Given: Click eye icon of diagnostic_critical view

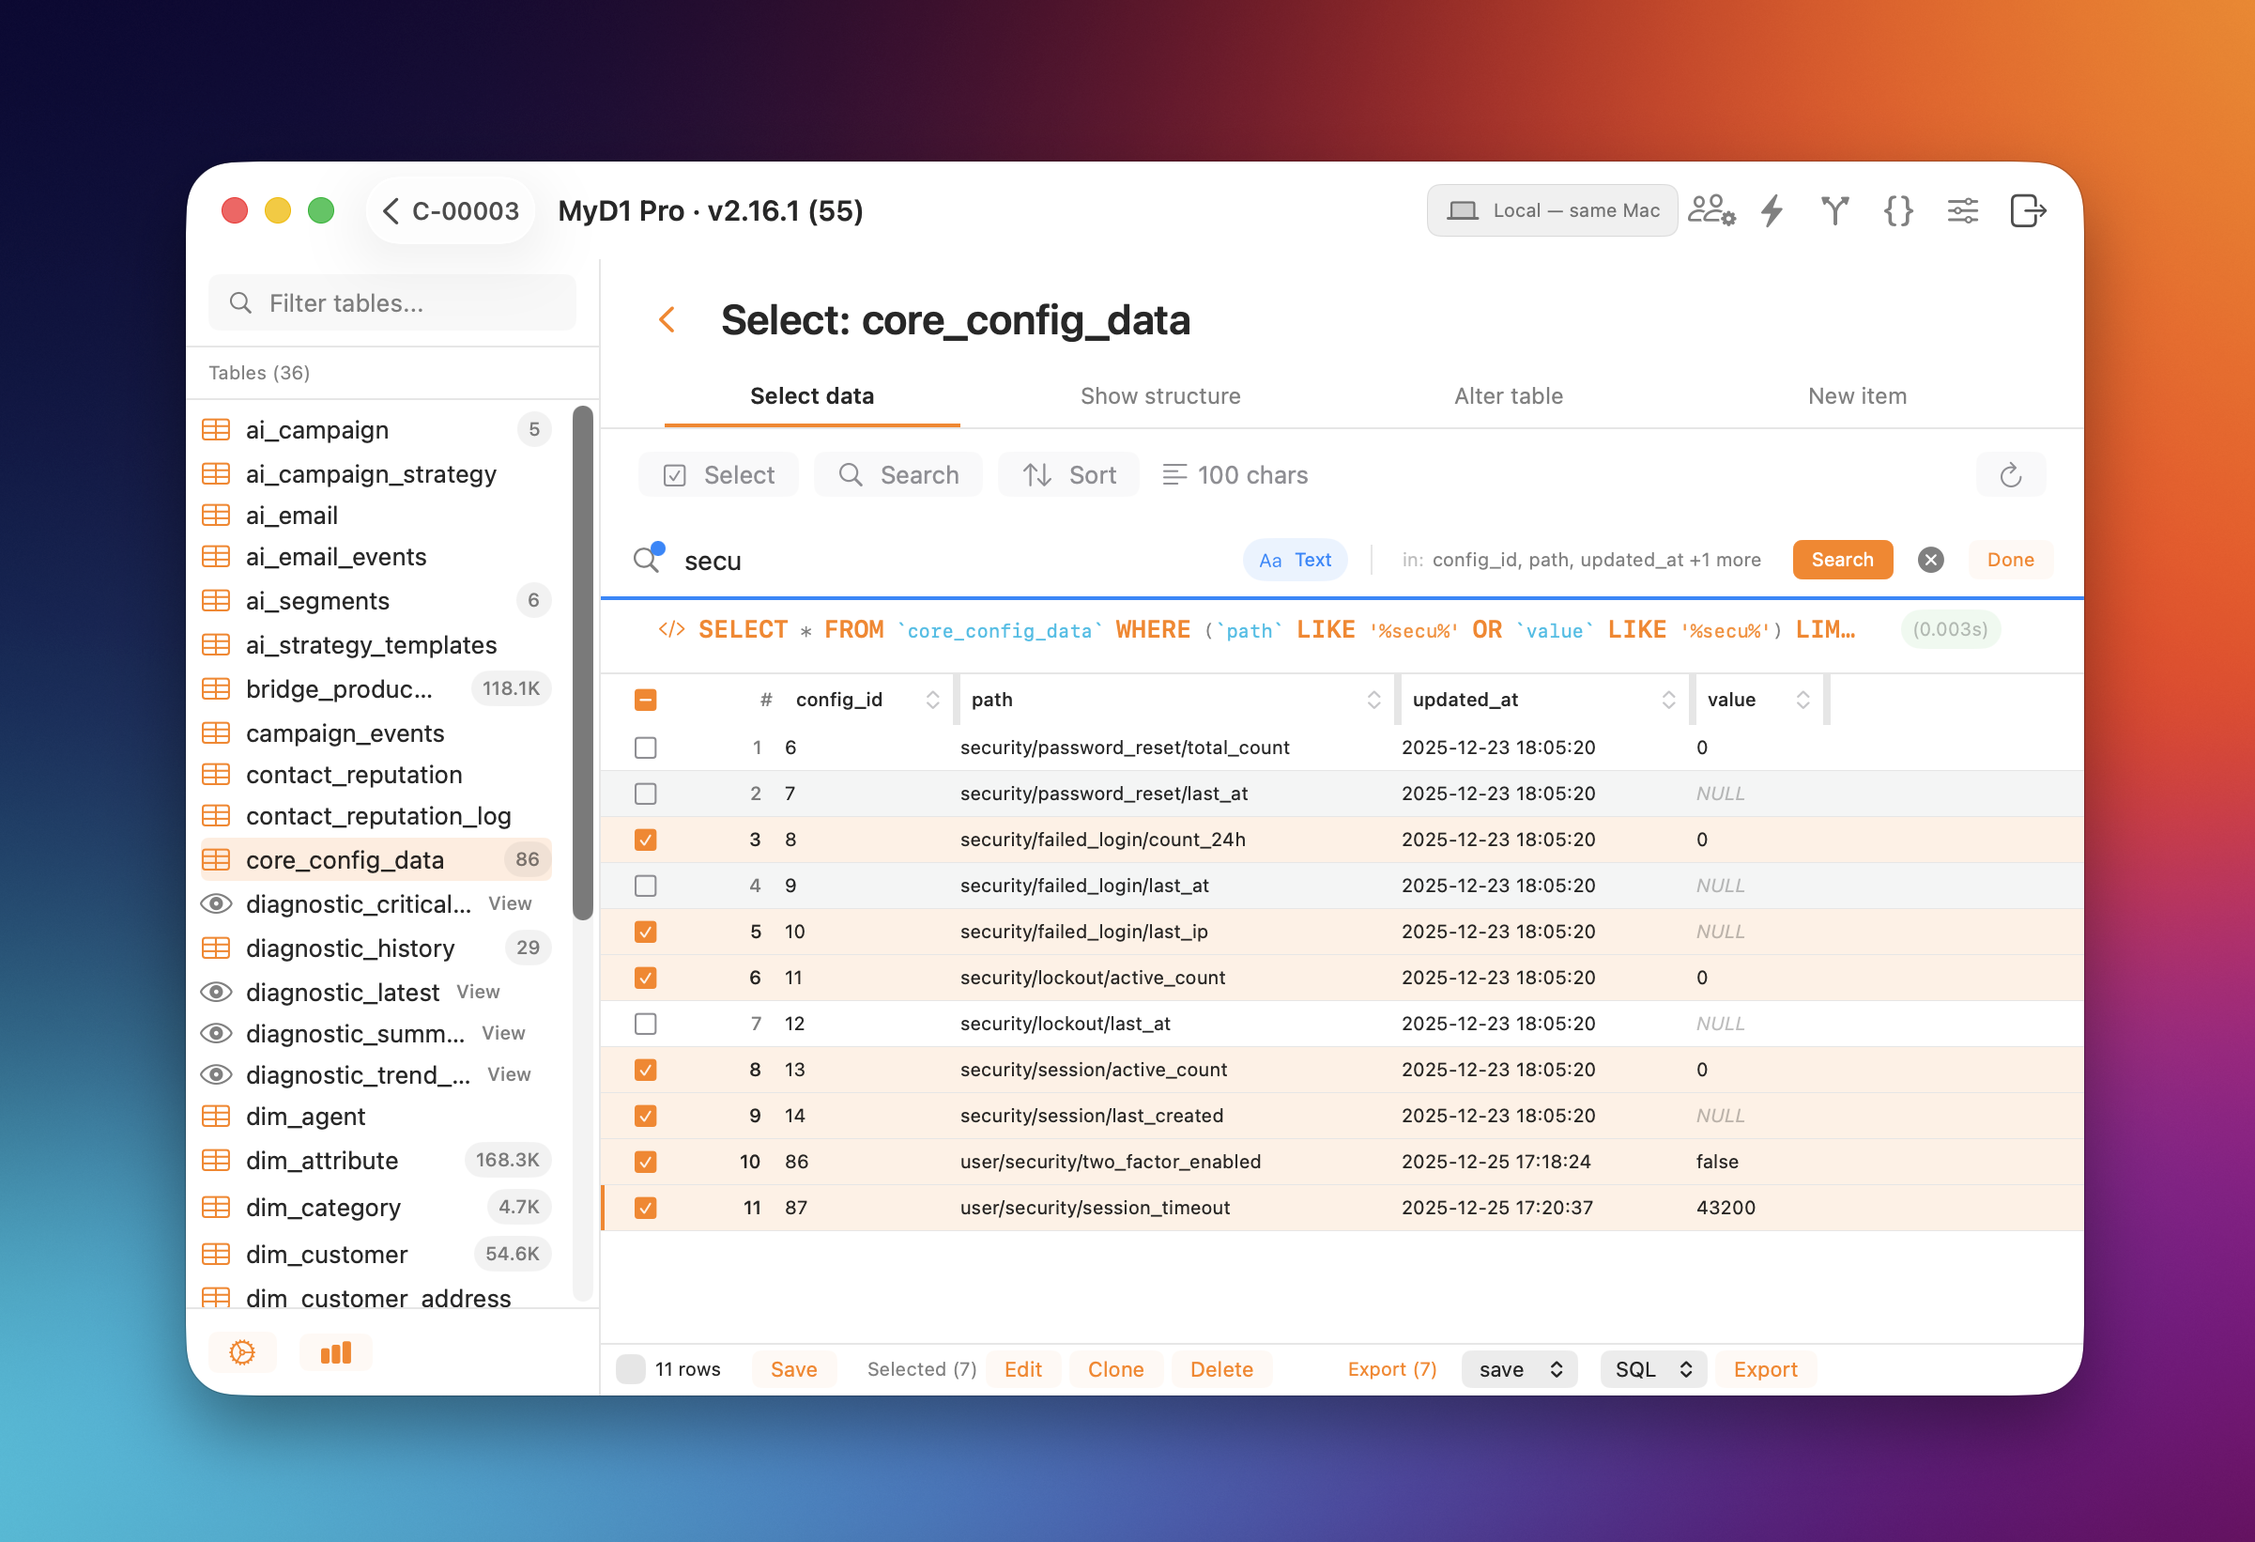Looking at the screenshot, I should pos(216,903).
